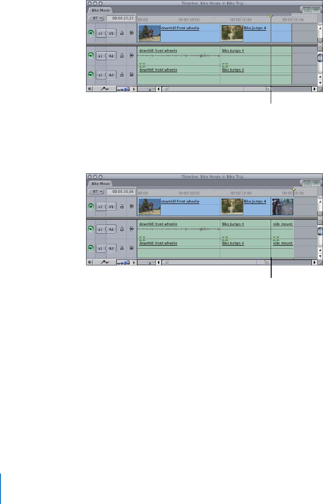Toggle Auto Select on A1 in upper timeline
The height and width of the screenshot is (504, 323).
(x=132, y=55)
